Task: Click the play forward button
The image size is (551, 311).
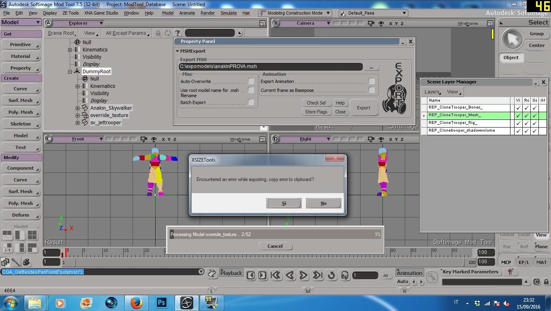Action: [303, 276]
